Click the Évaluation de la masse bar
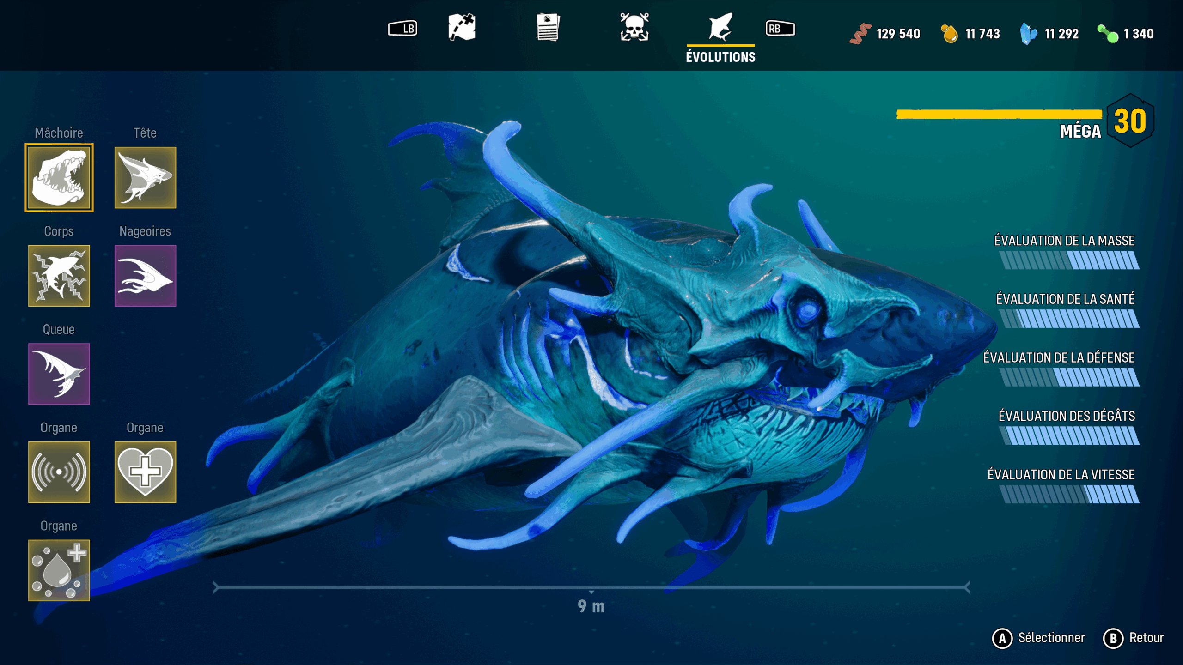The height and width of the screenshot is (665, 1183). point(1069,260)
